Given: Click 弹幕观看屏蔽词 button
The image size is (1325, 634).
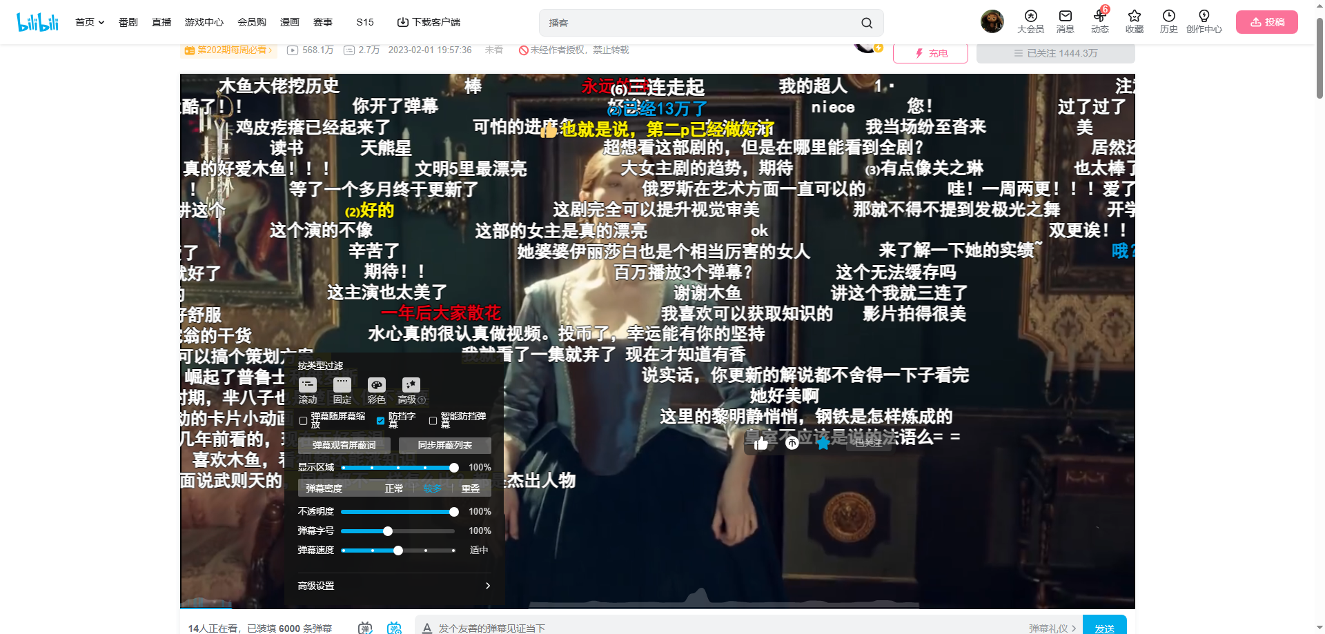Looking at the screenshot, I should [344, 445].
